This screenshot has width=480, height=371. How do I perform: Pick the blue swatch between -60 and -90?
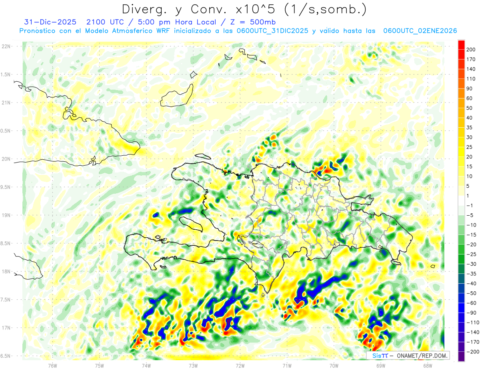point(461,308)
